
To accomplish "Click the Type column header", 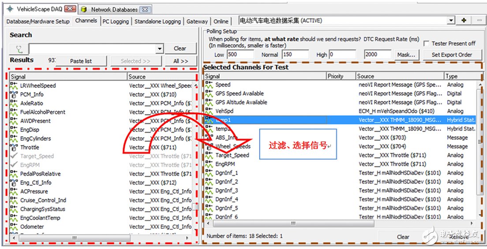I will (x=462, y=76).
